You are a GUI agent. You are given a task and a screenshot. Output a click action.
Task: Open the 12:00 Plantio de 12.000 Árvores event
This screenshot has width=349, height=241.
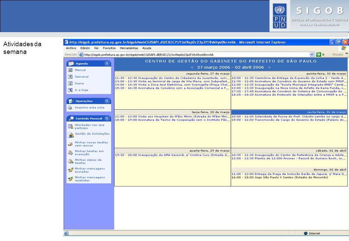click(289, 158)
